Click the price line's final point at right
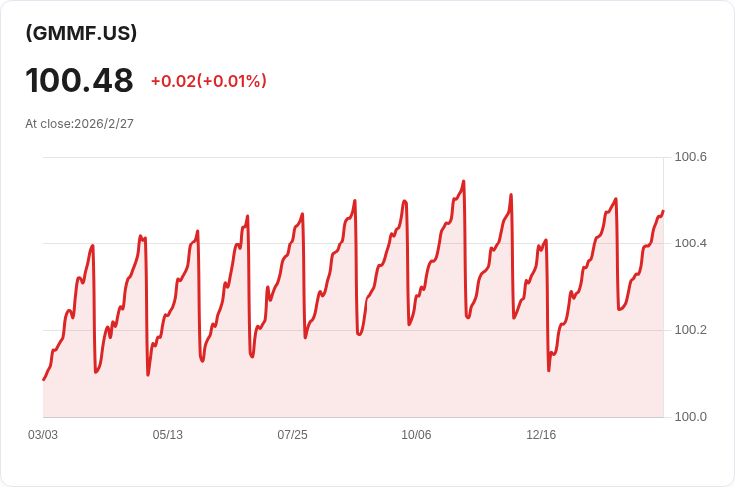The width and height of the screenshot is (735, 487). click(x=663, y=211)
